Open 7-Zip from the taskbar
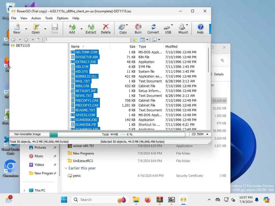The height and width of the screenshot is (206, 275). pyautogui.click(x=172, y=200)
